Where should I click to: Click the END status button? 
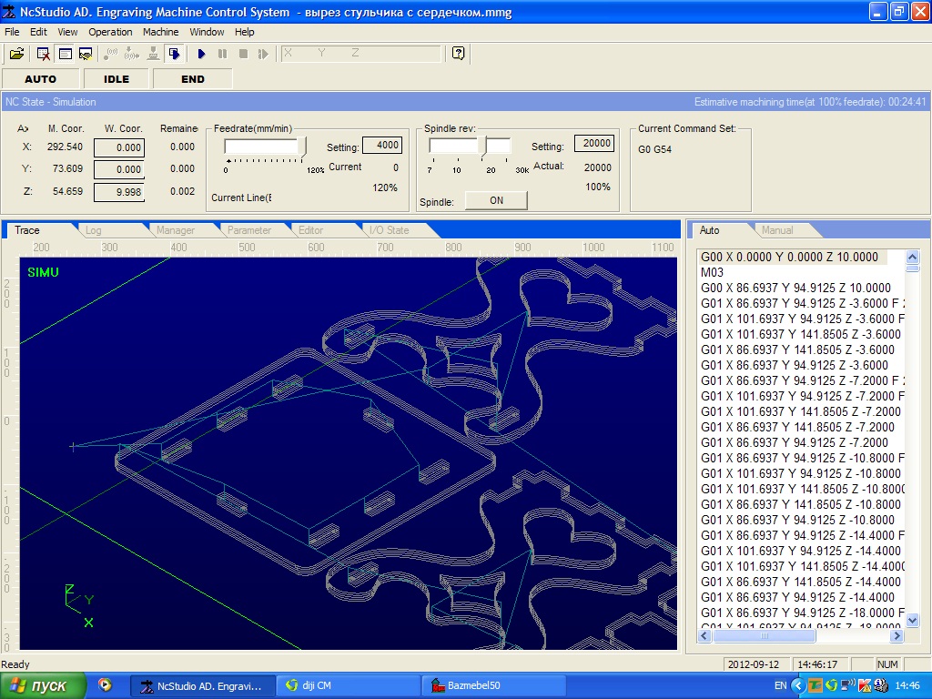[x=193, y=79]
